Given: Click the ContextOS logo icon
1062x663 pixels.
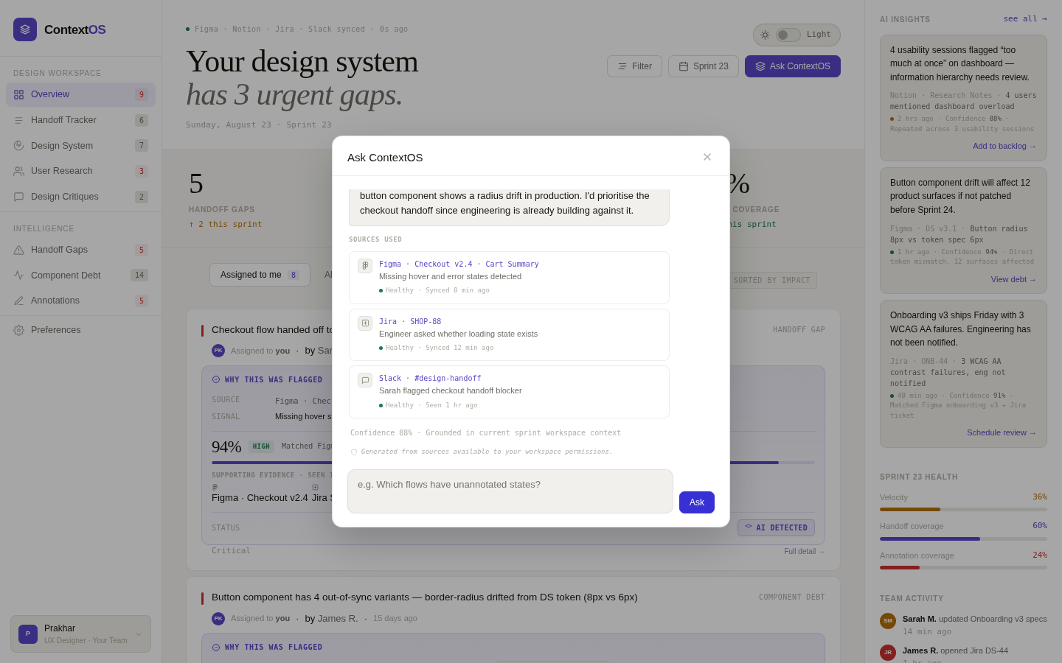Looking at the screenshot, I should 25,29.
